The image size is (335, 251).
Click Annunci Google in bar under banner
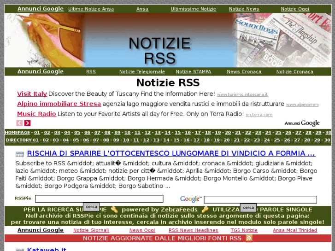tap(41, 71)
